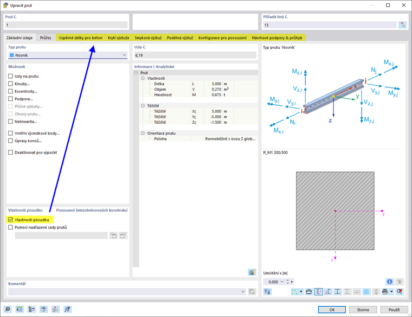Select the Poloha value Rovnoběžně s osou Z
The image size is (412, 317).
coord(230,138)
